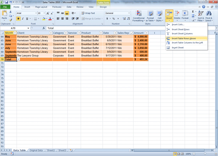Click the Save icon in Quick Access Toolbar
Screen dimensions: 218x156
(x=7, y=2)
